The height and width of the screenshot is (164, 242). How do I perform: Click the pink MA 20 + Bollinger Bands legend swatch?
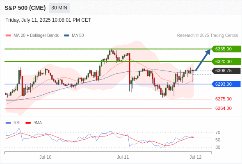8,36
